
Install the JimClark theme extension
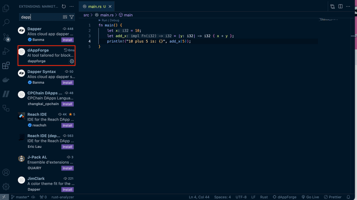[x=67, y=189]
